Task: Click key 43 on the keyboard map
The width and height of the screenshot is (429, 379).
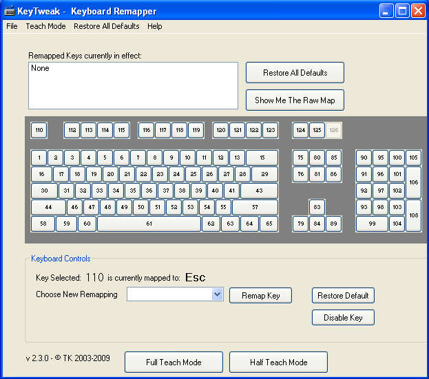Action: point(259,191)
